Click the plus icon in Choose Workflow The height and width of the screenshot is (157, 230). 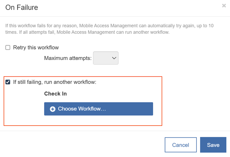pos(53,109)
